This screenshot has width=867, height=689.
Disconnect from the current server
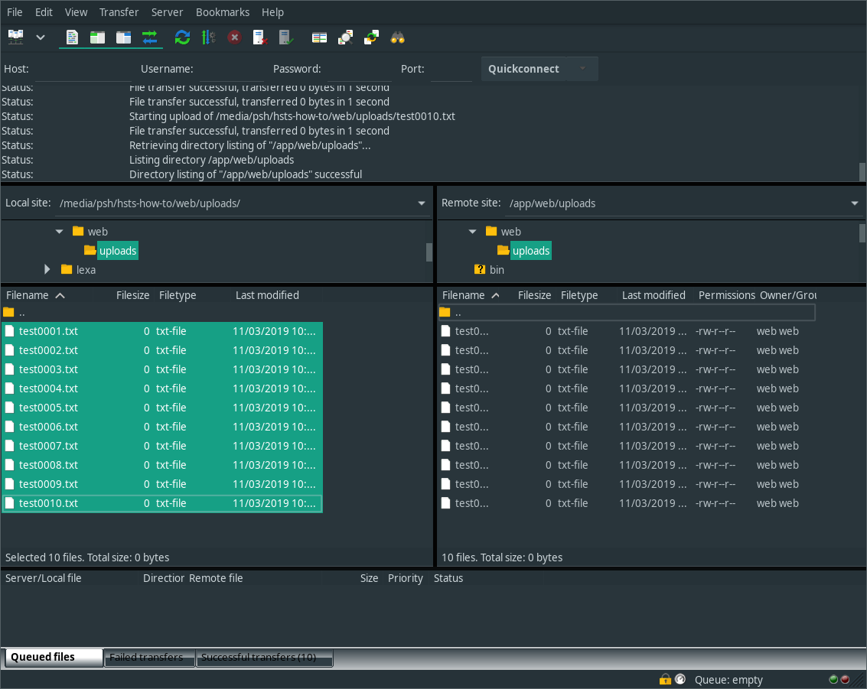point(260,36)
